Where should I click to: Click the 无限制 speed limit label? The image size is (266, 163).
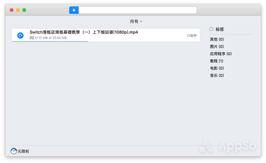click(23, 151)
